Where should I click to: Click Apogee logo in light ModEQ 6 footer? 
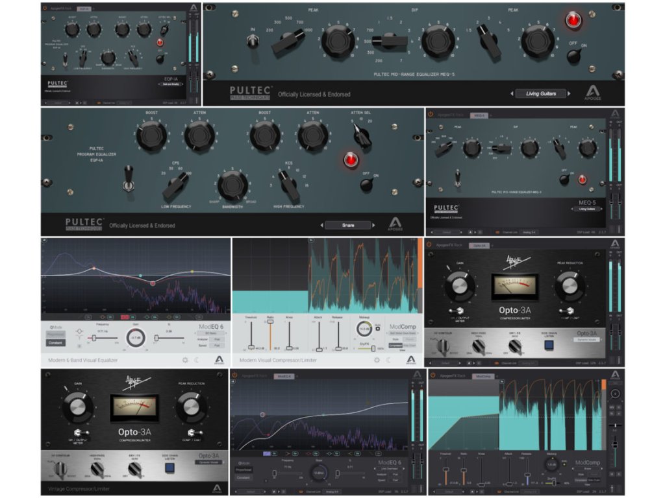coord(220,360)
